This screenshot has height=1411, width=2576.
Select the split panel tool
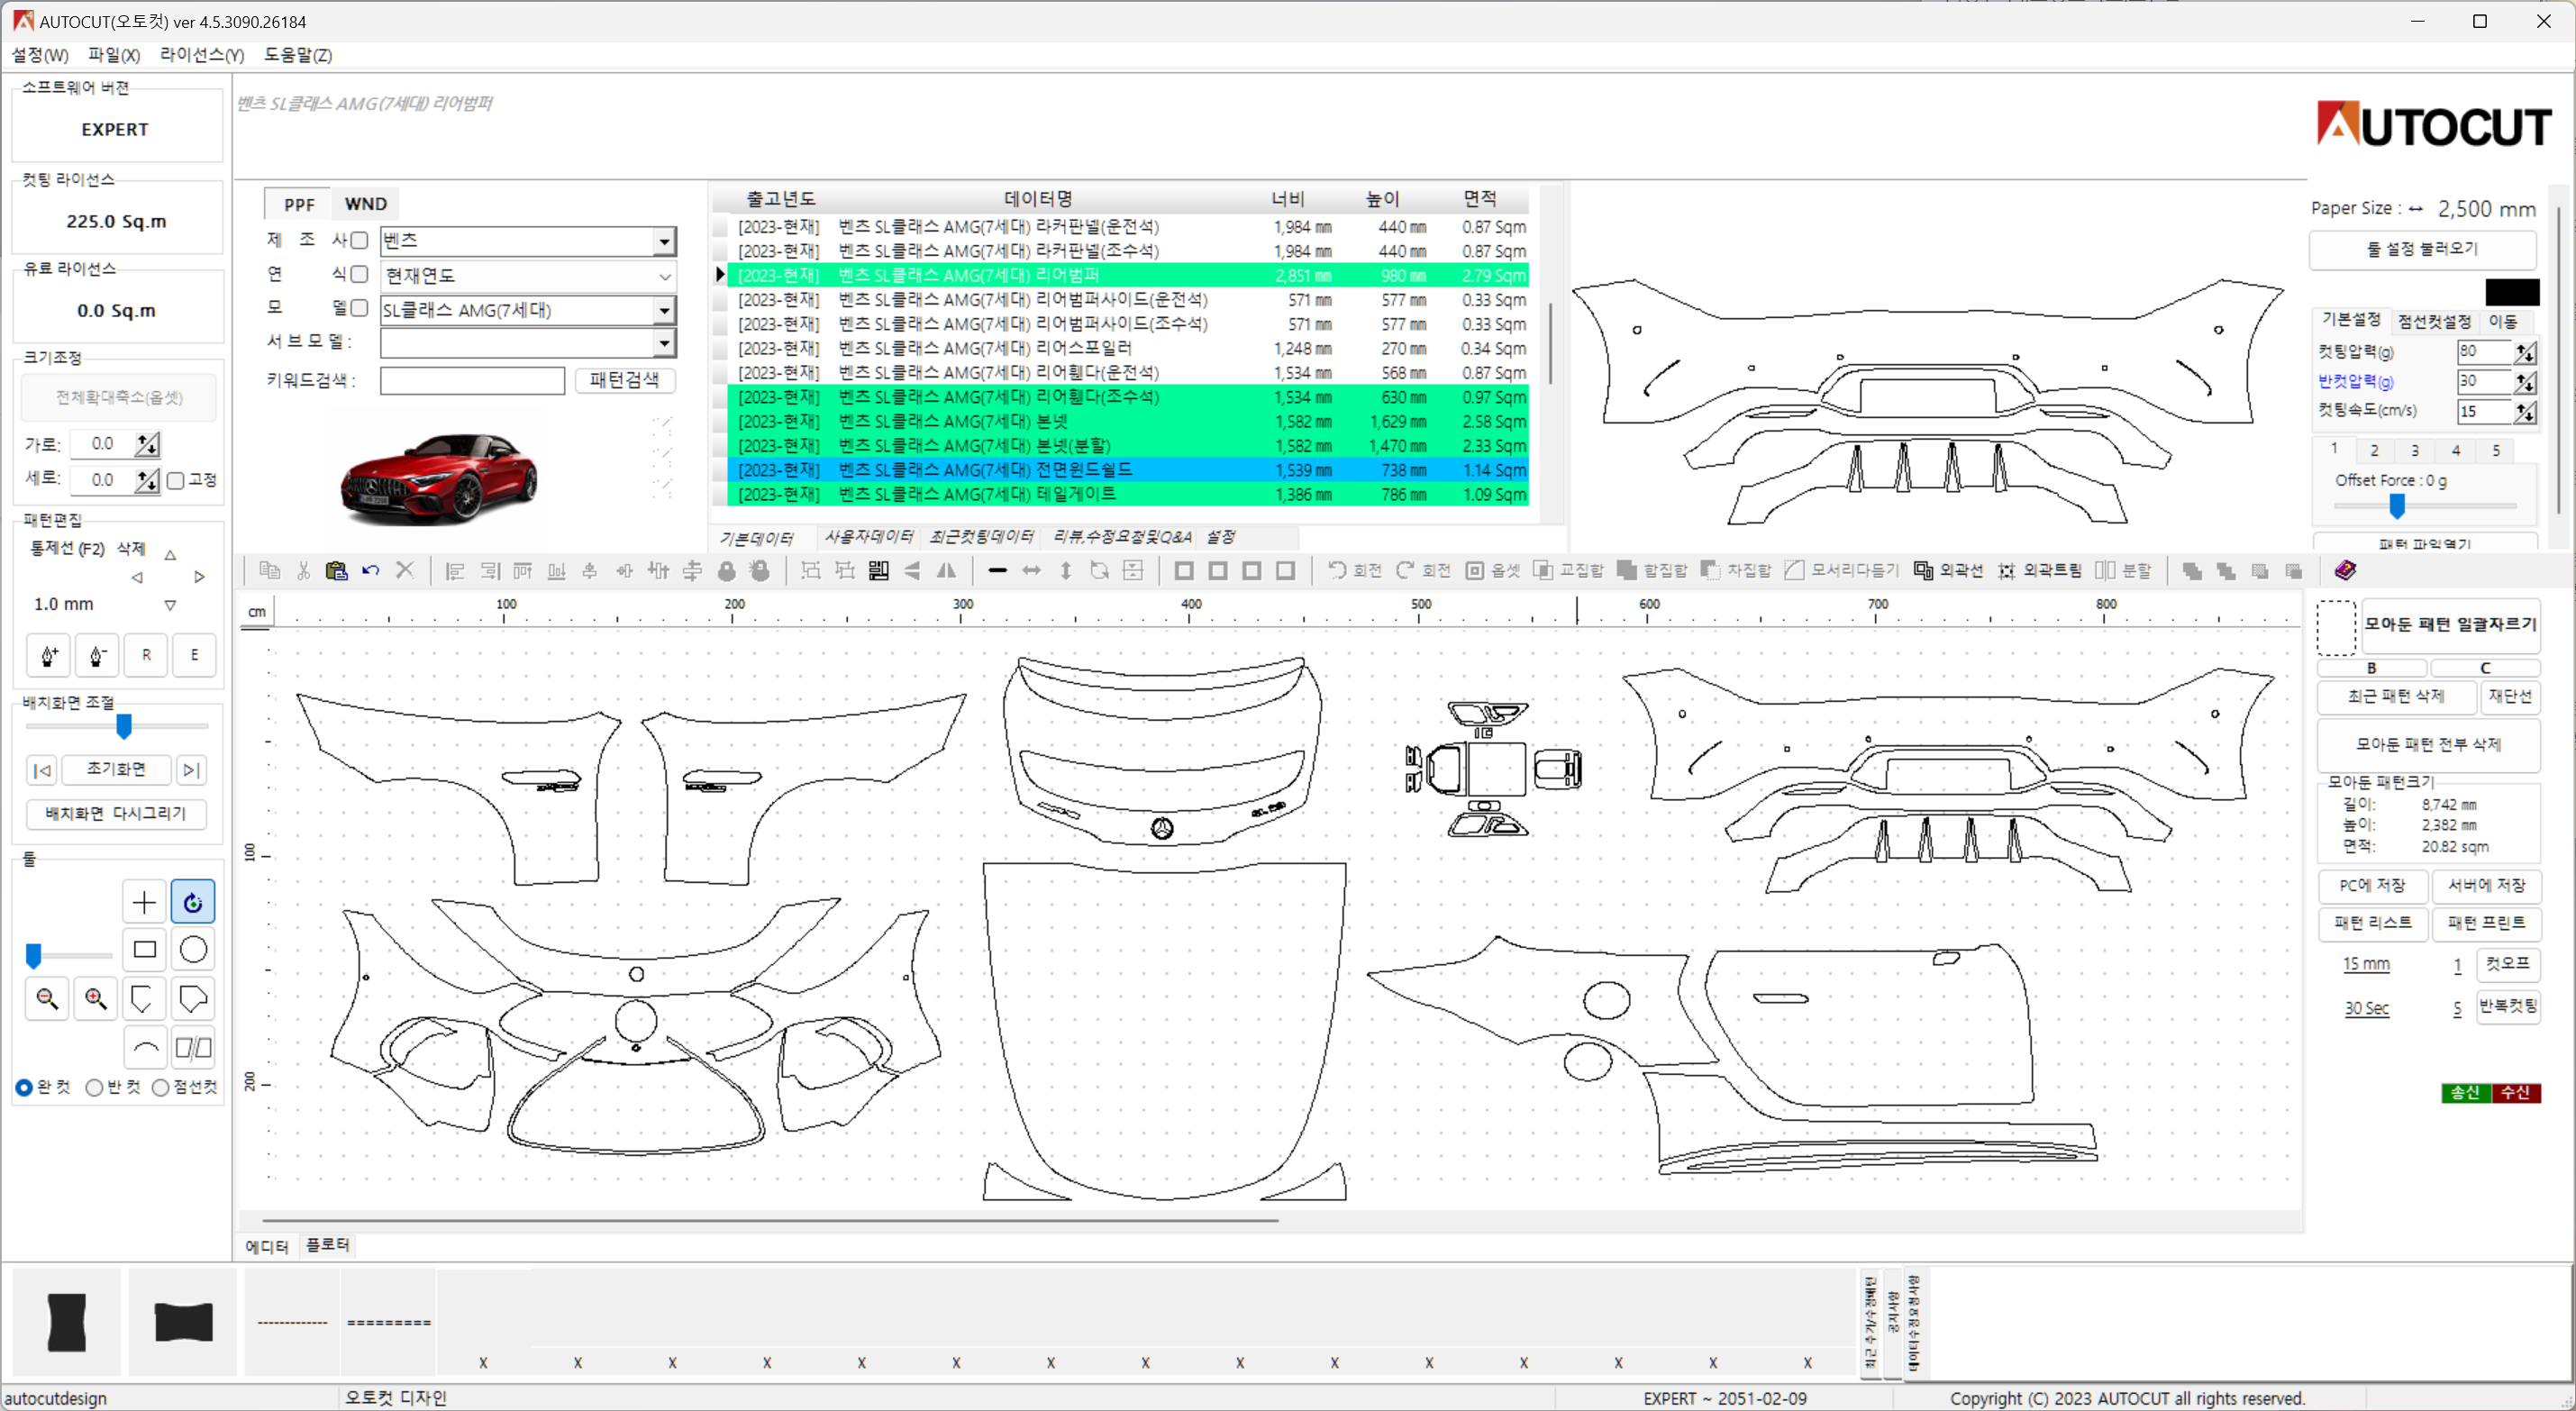193,1048
